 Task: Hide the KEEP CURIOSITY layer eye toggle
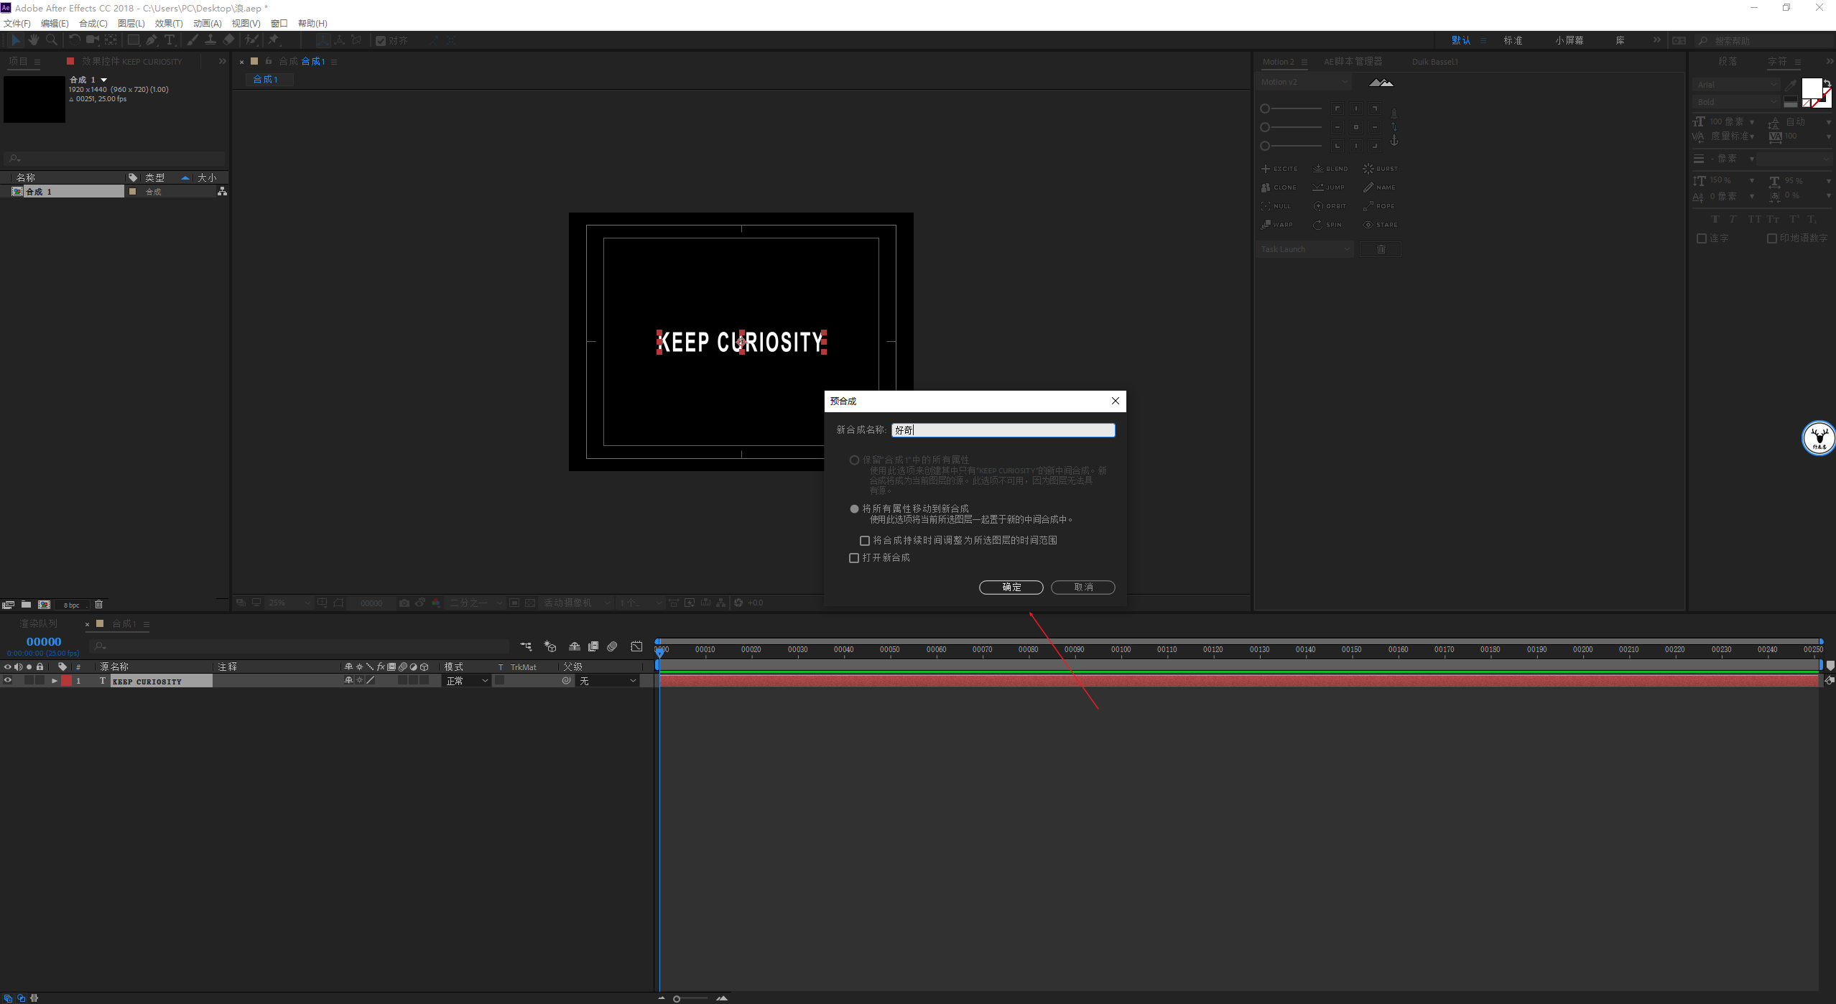[8, 681]
